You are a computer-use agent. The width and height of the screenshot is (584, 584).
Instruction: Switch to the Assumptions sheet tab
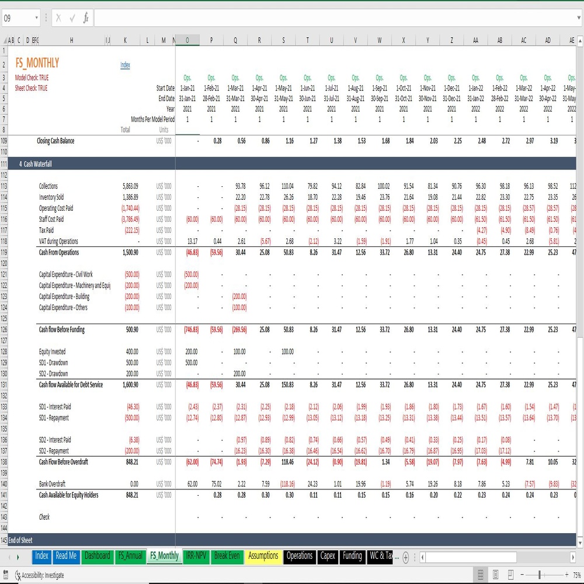click(x=263, y=556)
